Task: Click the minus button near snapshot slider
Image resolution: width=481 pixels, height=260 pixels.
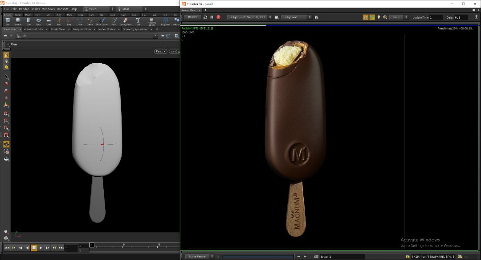Action: pos(298,256)
